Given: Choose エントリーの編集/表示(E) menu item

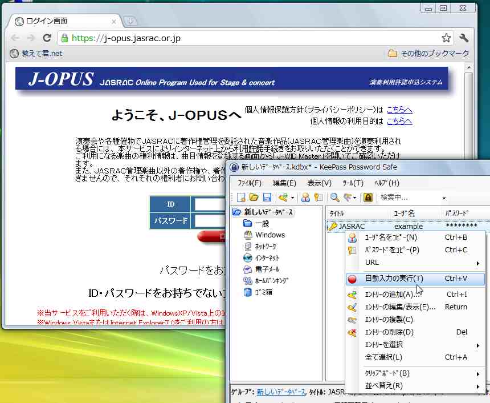Looking at the screenshot, I should [x=415, y=307].
